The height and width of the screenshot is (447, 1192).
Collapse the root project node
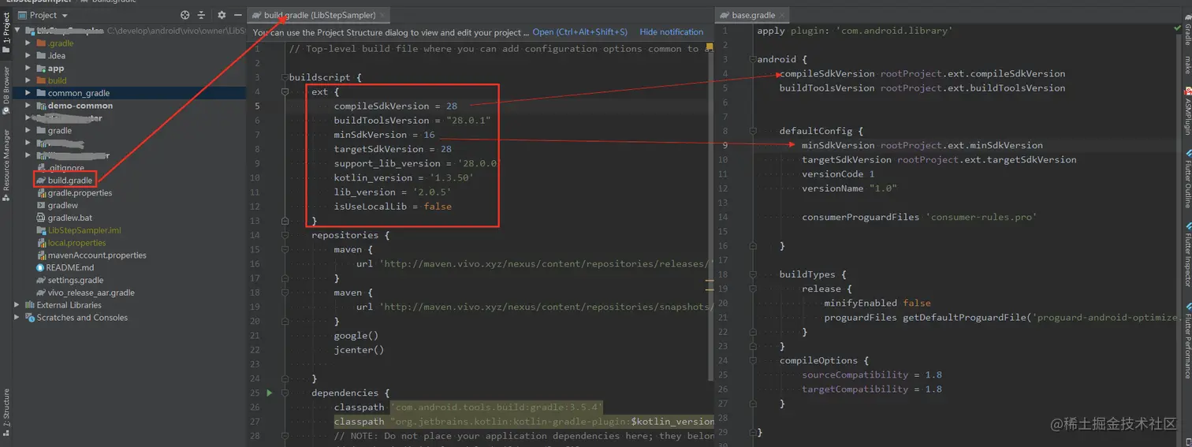17,31
